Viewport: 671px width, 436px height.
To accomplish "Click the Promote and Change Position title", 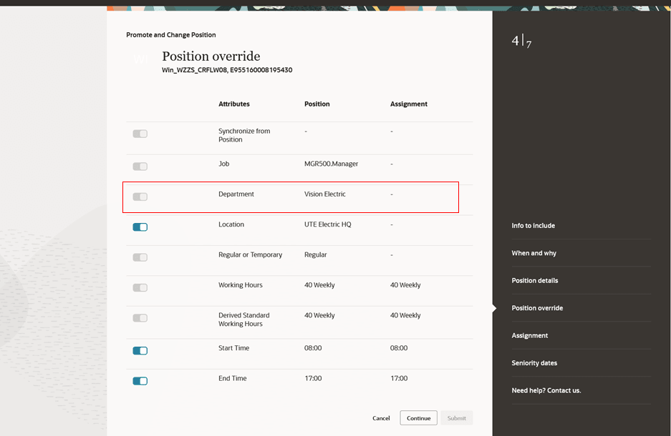I will [170, 35].
